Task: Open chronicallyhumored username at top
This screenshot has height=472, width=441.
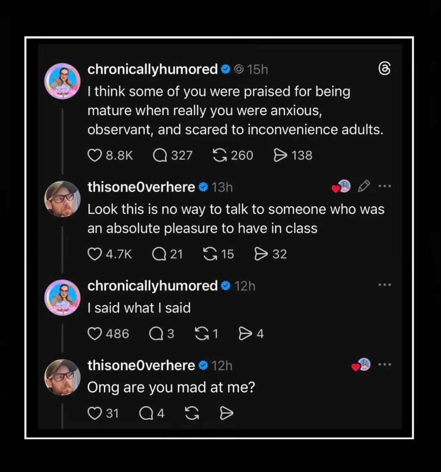Action: pos(153,69)
